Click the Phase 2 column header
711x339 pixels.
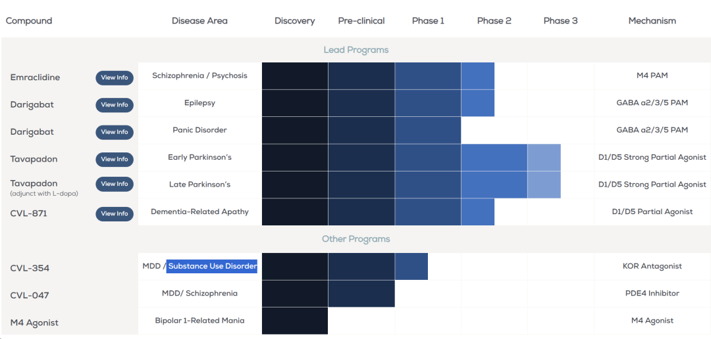(494, 21)
